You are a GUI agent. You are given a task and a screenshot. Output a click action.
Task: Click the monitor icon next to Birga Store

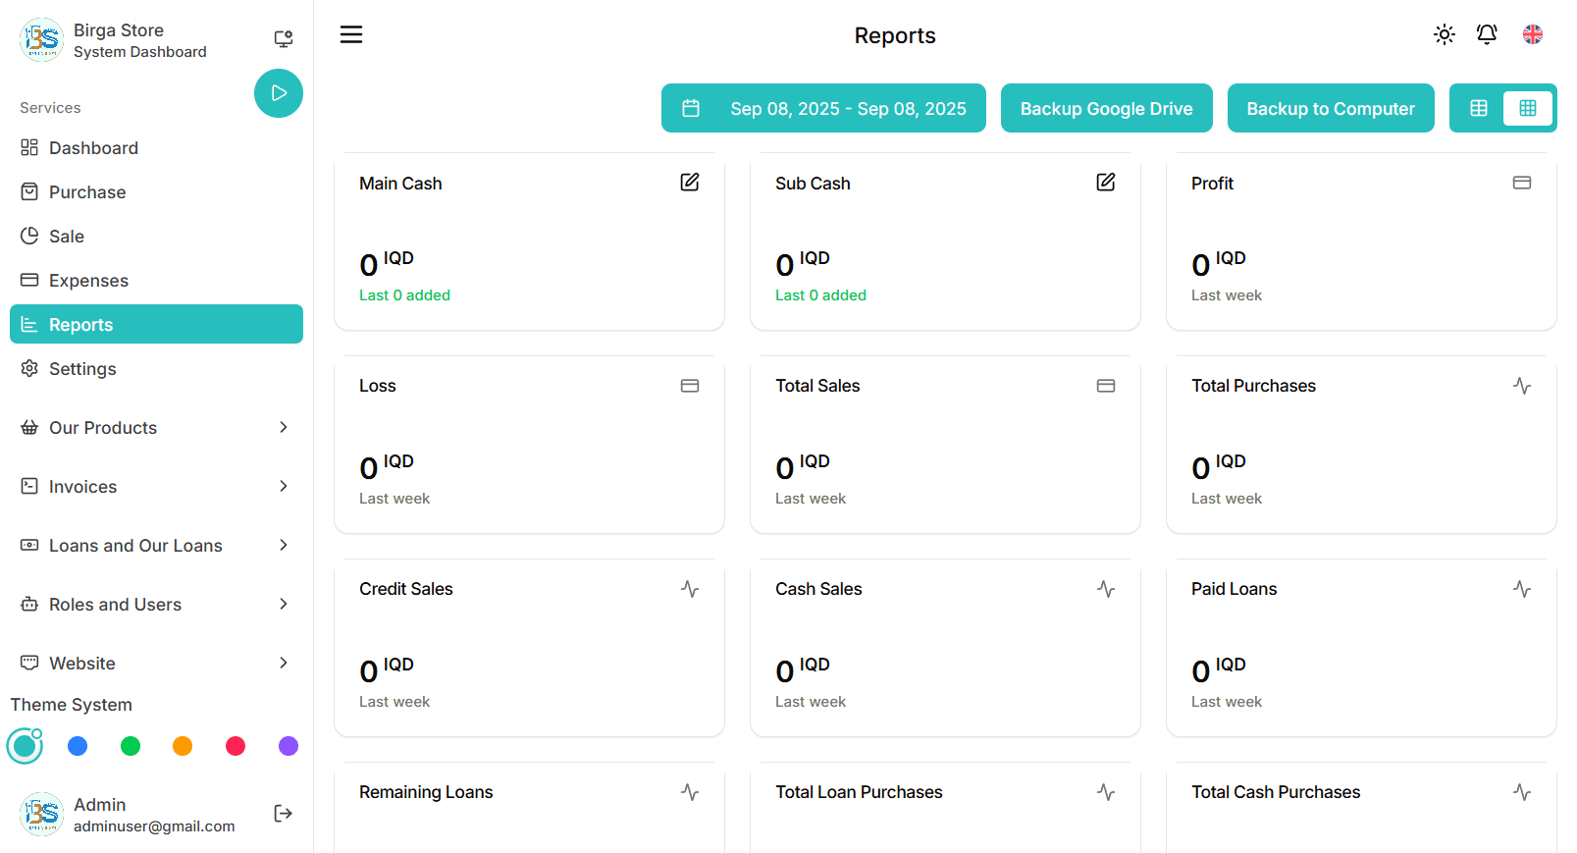pos(283,39)
